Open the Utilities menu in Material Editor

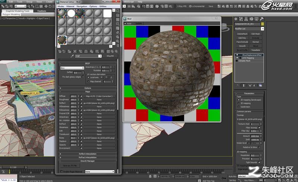point(103,6)
